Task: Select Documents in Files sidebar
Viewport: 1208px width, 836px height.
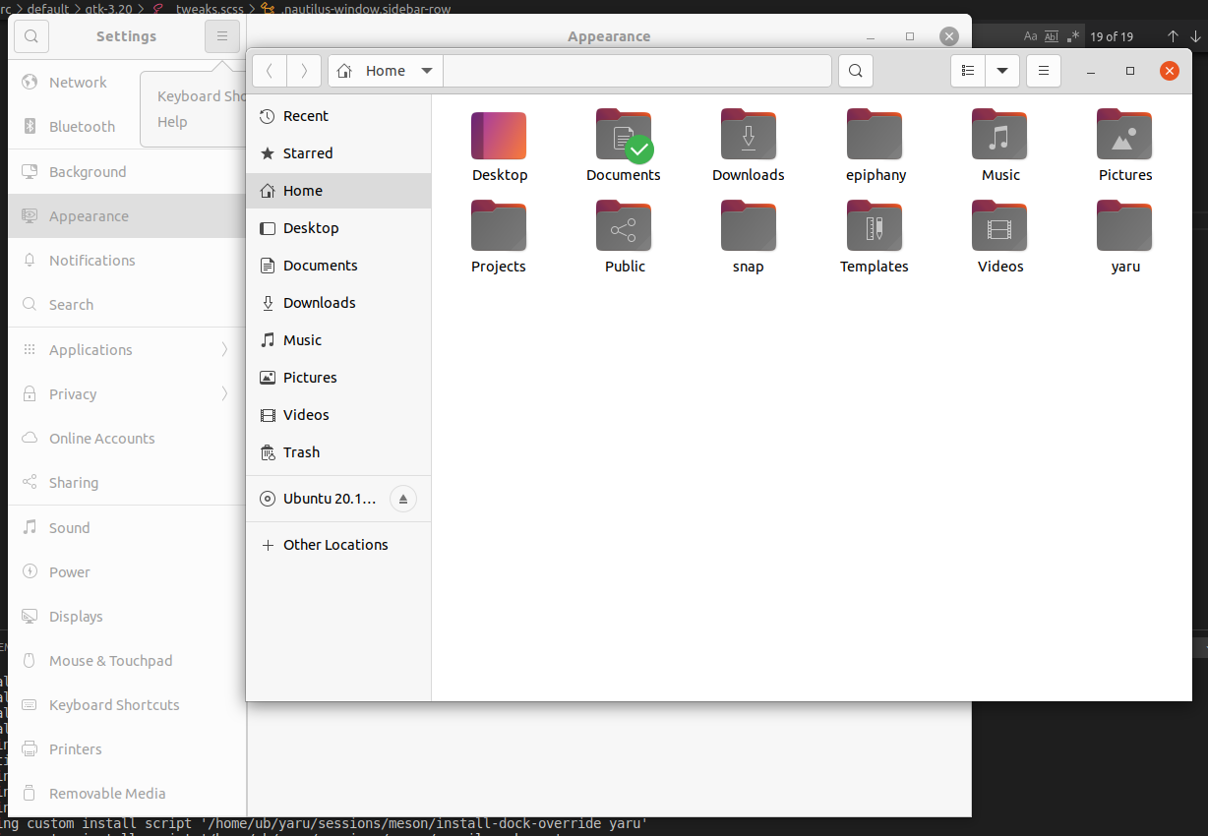Action: [338, 266]
